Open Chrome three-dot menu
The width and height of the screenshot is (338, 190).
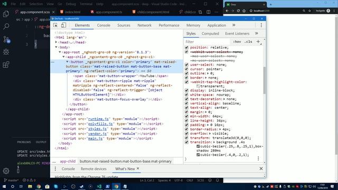[x=334, y=11]
